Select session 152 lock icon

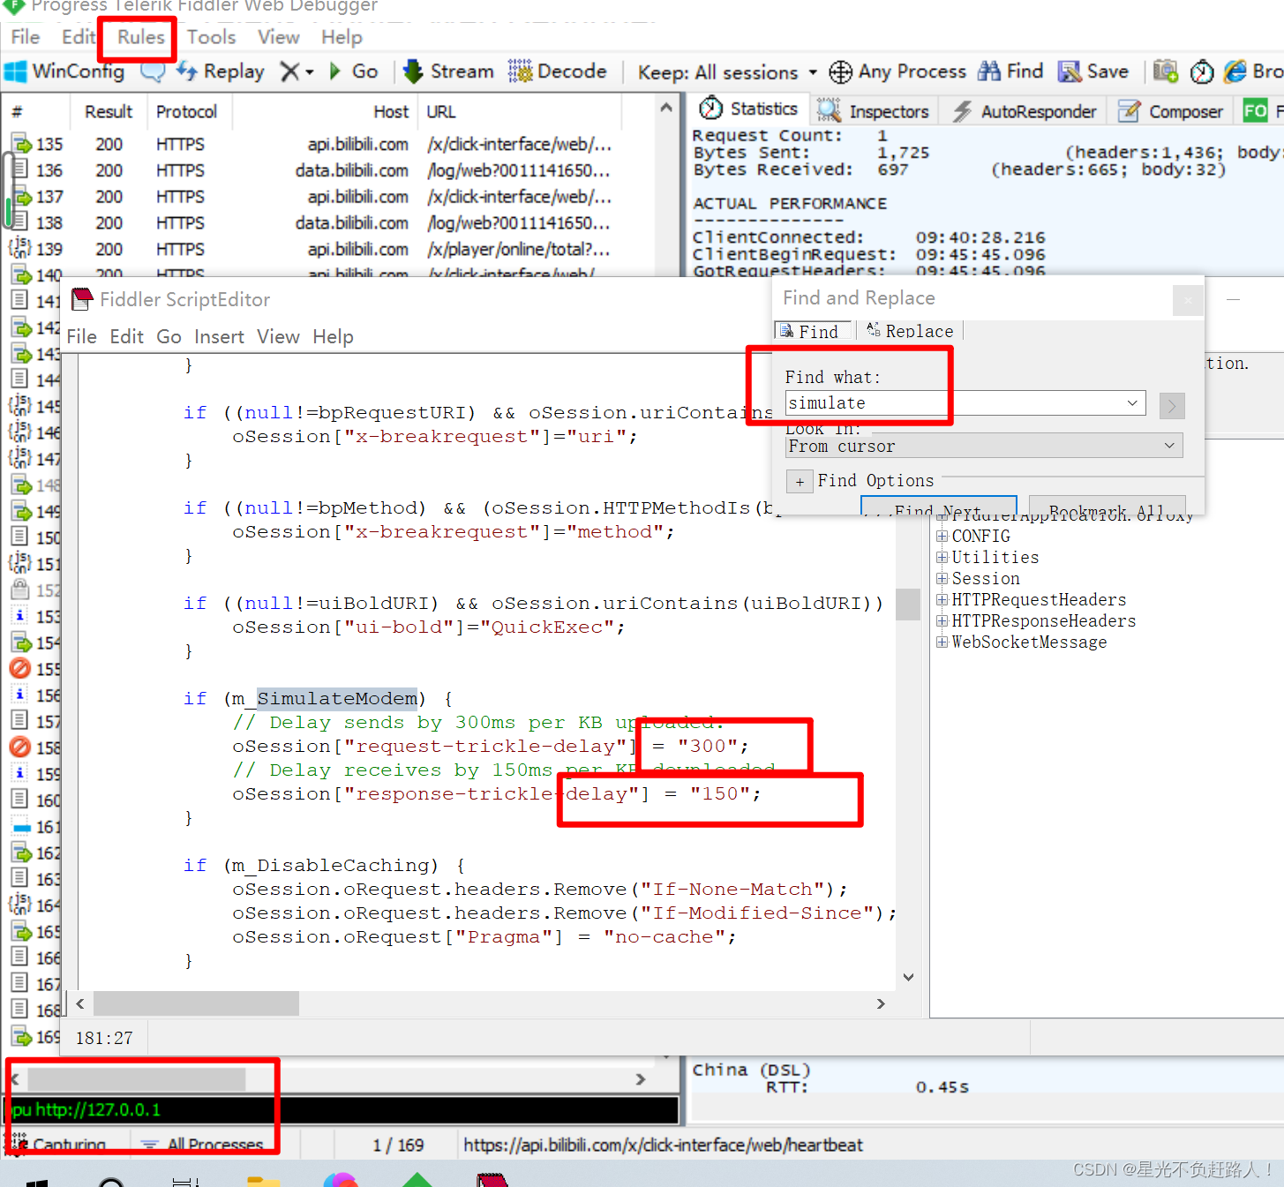(20, 590)
